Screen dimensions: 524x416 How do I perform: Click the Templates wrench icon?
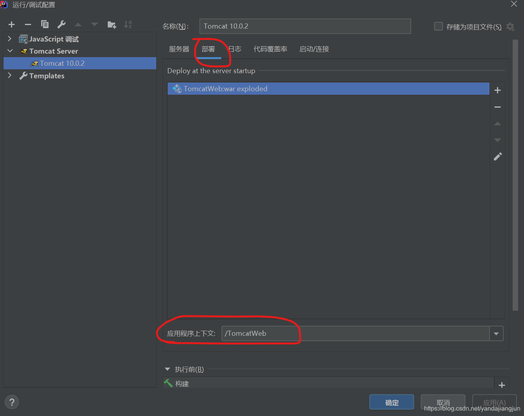[23, 76]
